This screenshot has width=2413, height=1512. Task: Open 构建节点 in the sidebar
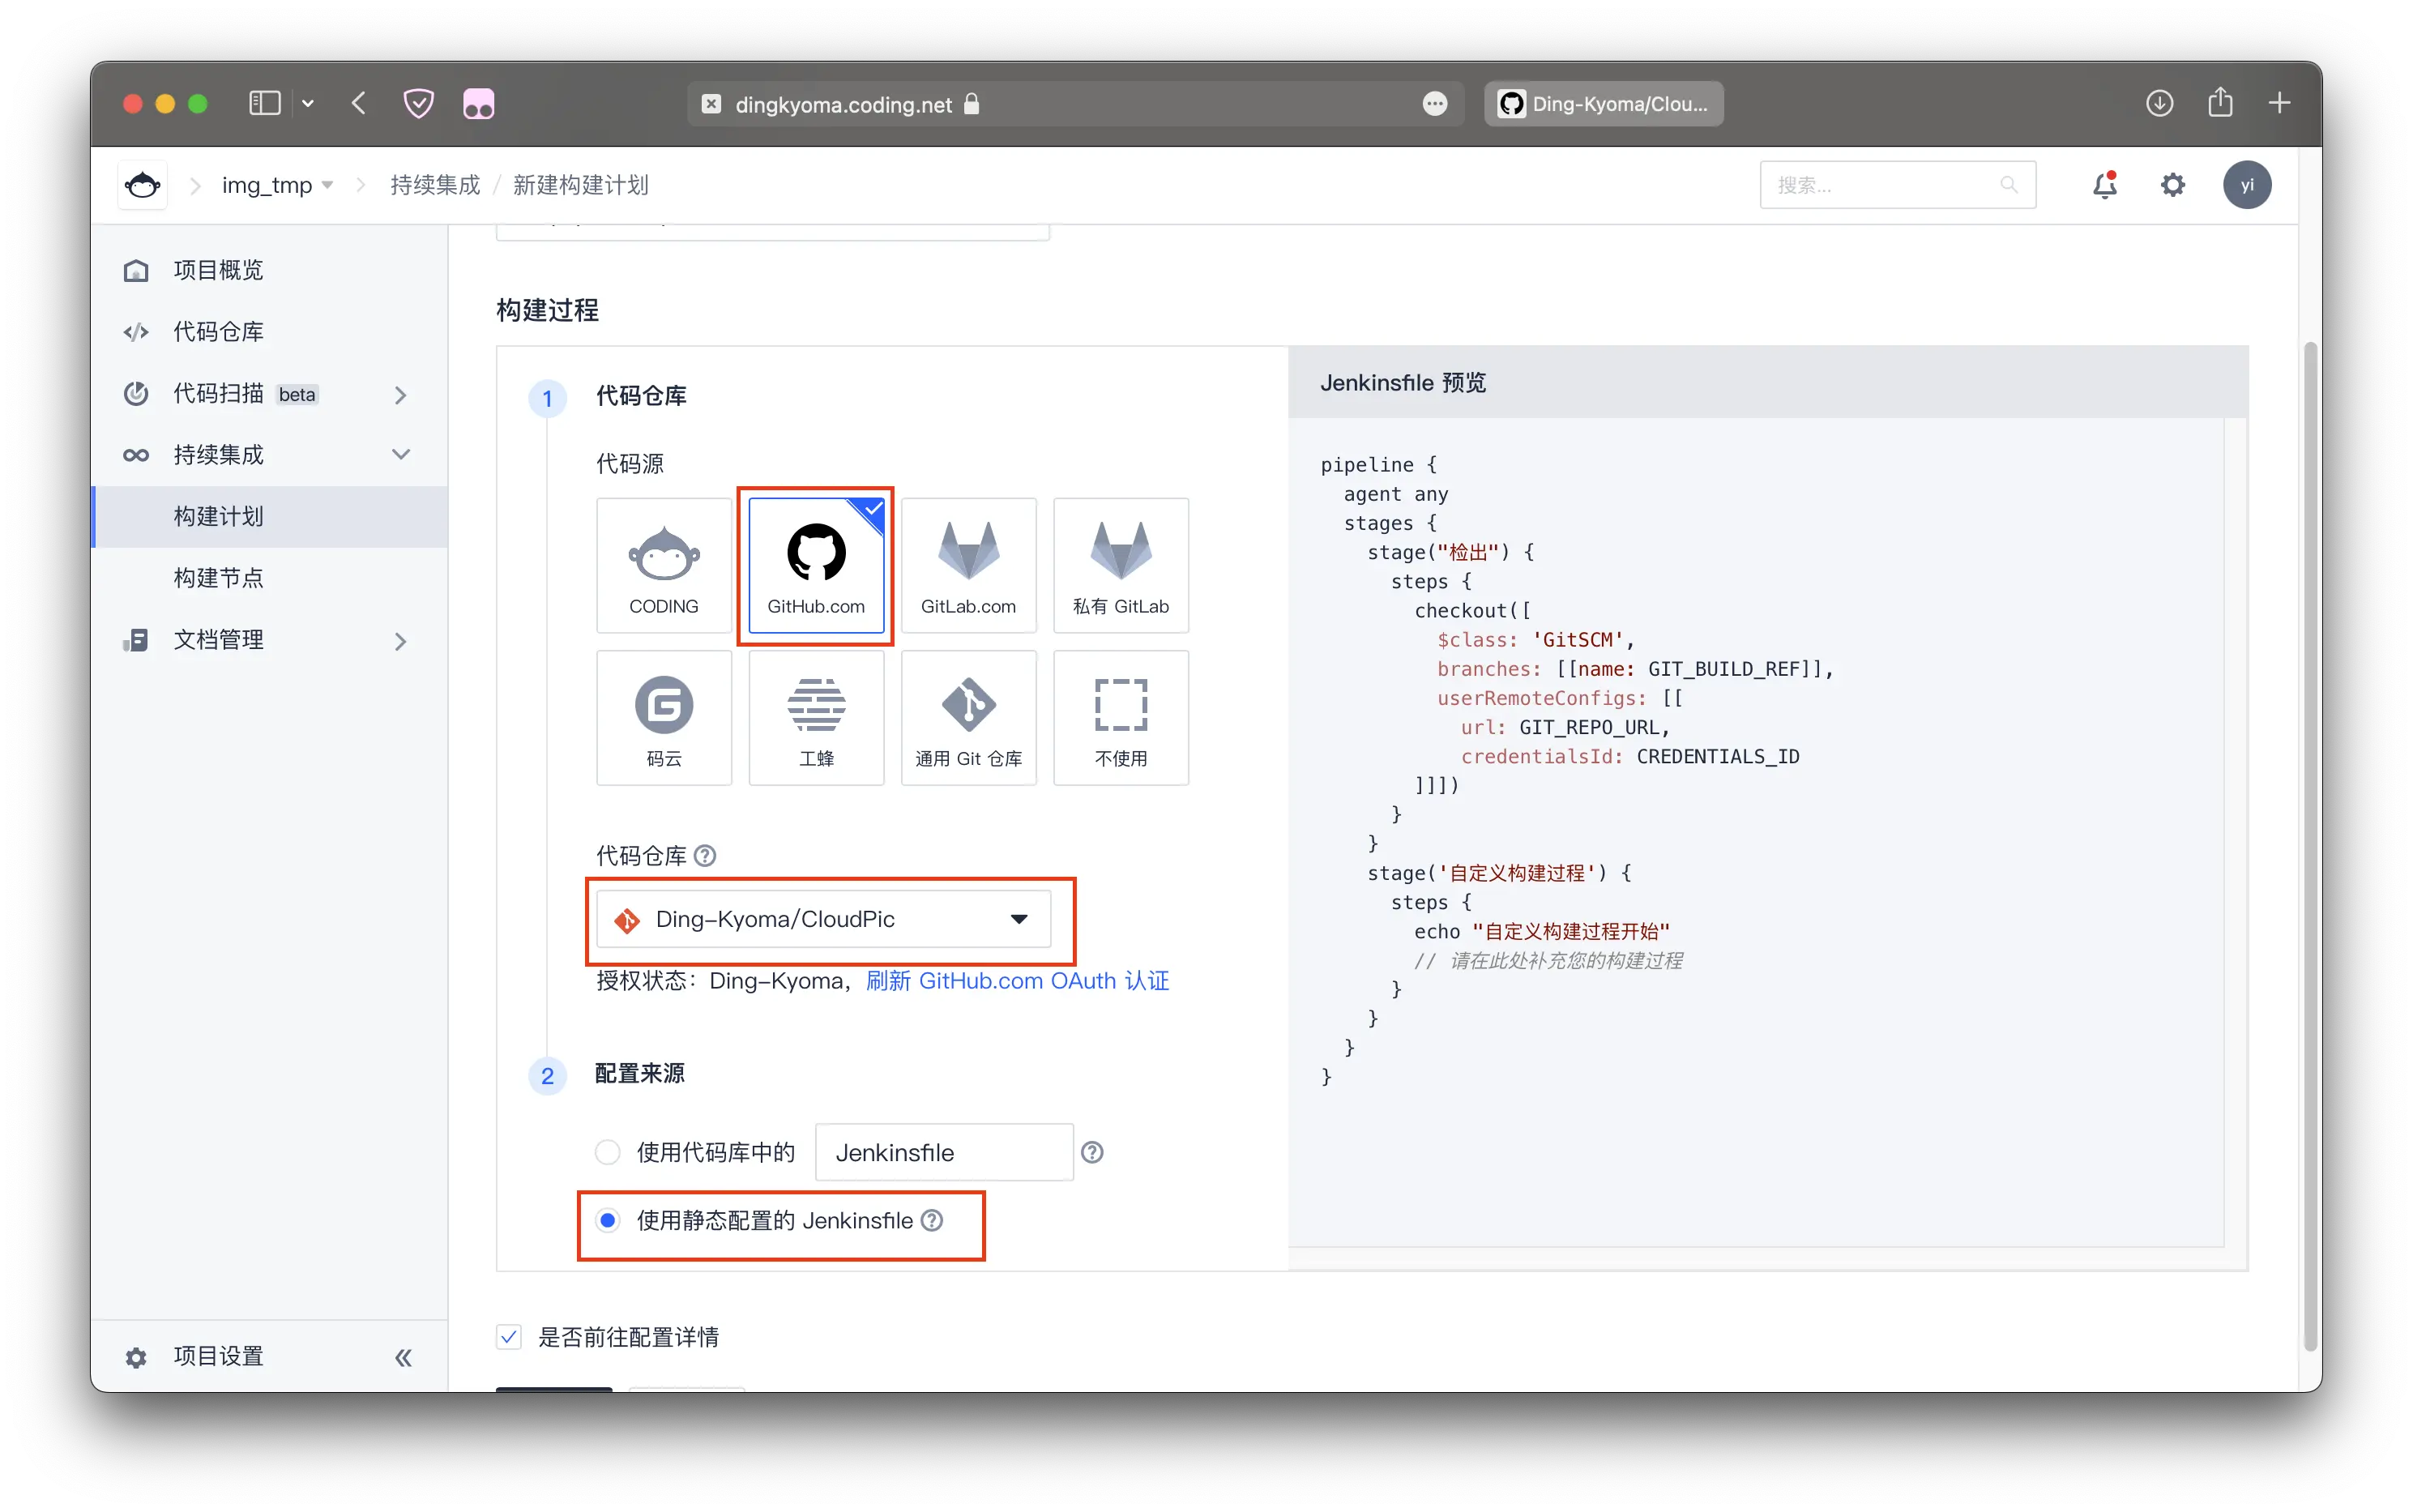click(218, 578)
